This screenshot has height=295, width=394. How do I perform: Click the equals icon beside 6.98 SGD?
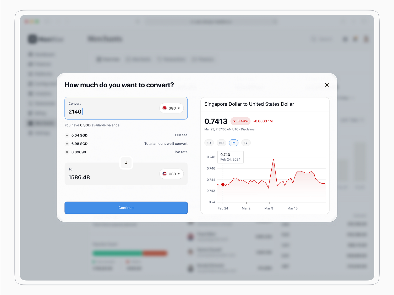point(67,144)
